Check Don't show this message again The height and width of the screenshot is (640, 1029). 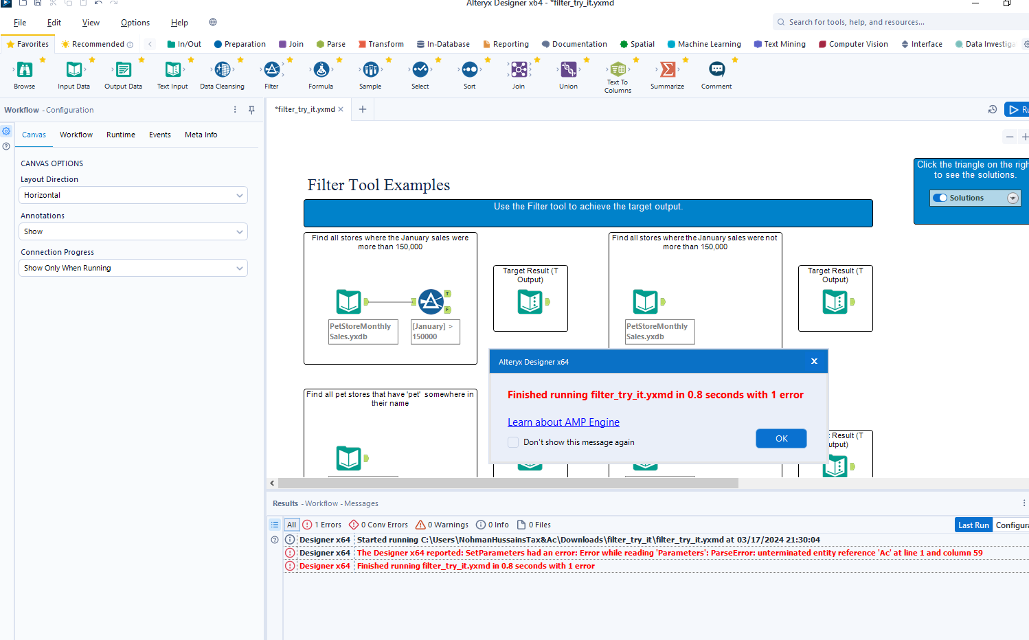click(x=513, y=442)
